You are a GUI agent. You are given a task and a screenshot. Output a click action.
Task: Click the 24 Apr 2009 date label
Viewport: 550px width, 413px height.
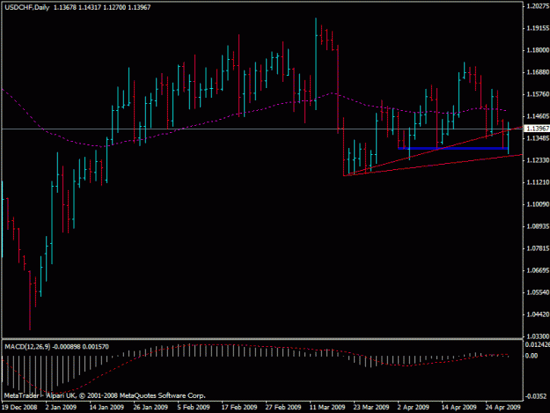pos(503,408)
